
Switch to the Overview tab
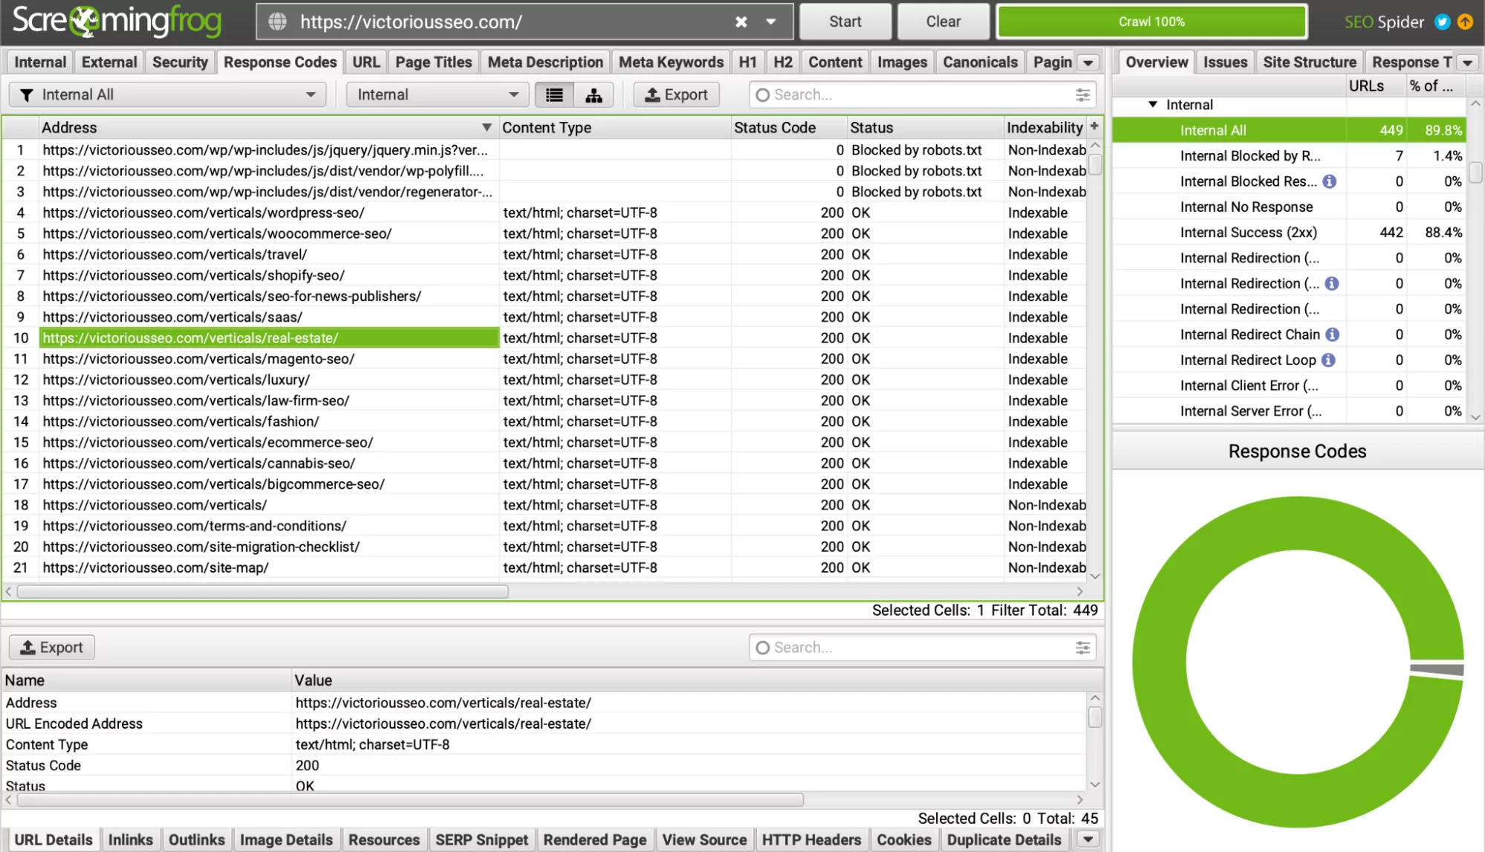(1156, 62)
